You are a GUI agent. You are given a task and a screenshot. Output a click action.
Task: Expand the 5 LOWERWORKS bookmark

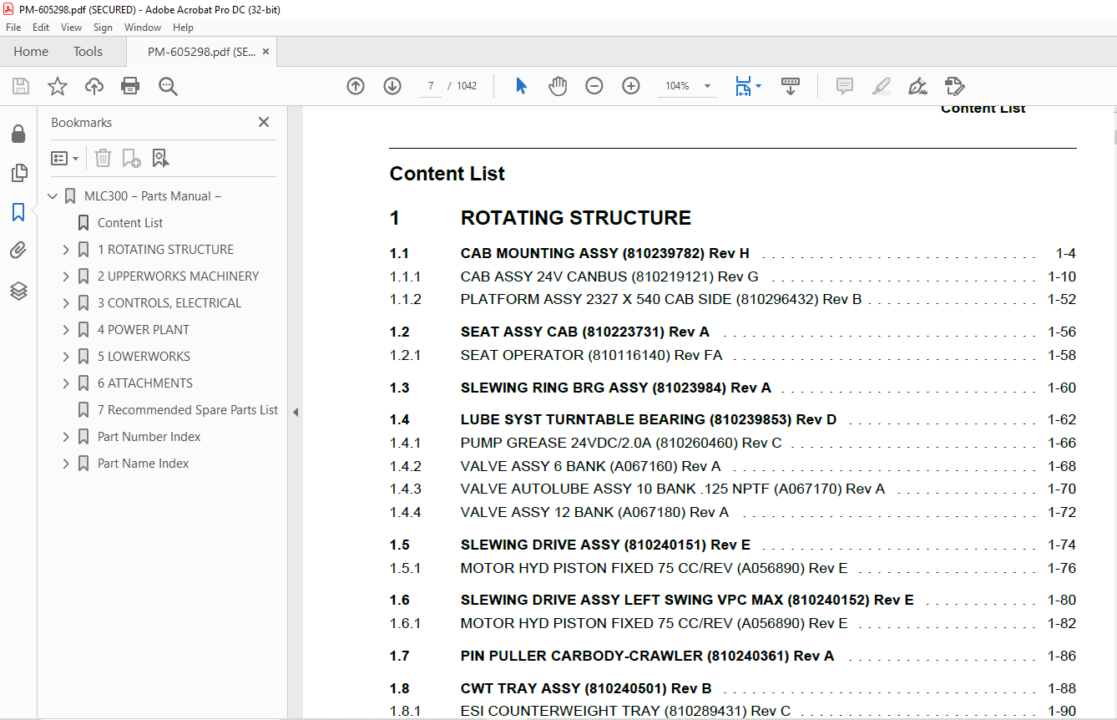point(66,357)
